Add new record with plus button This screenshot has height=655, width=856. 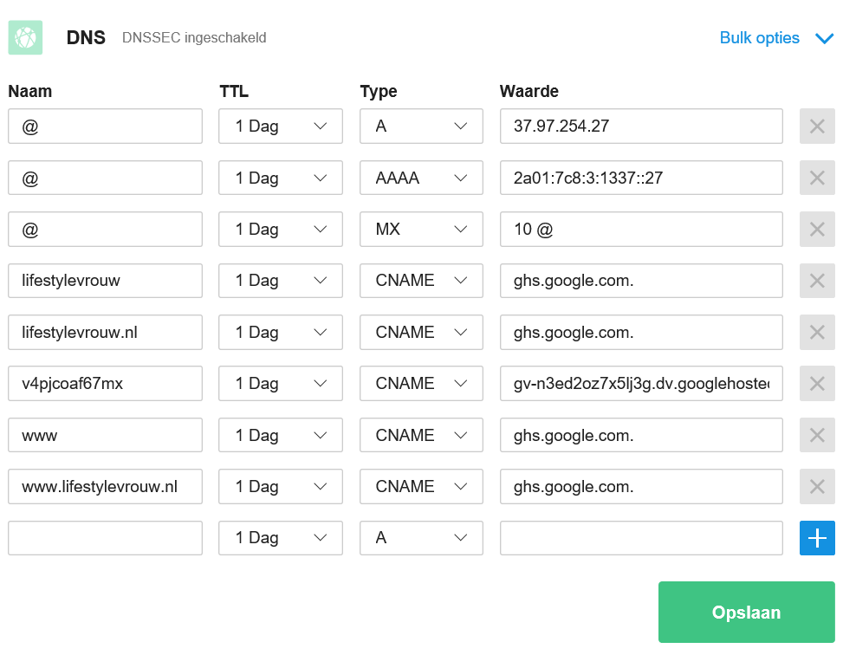tap(817, 538)
